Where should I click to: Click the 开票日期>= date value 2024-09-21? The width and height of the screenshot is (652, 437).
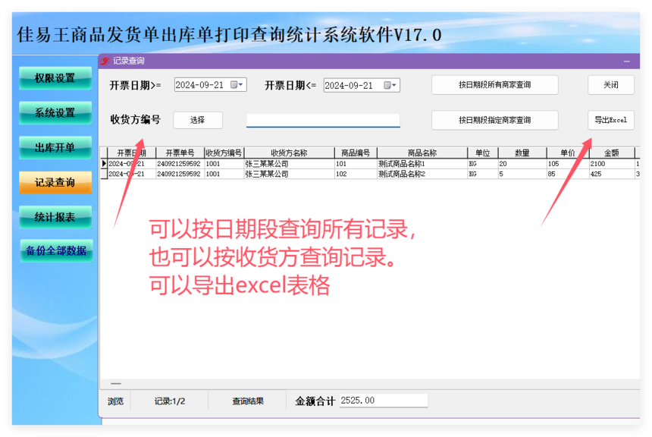coord(199,85)
